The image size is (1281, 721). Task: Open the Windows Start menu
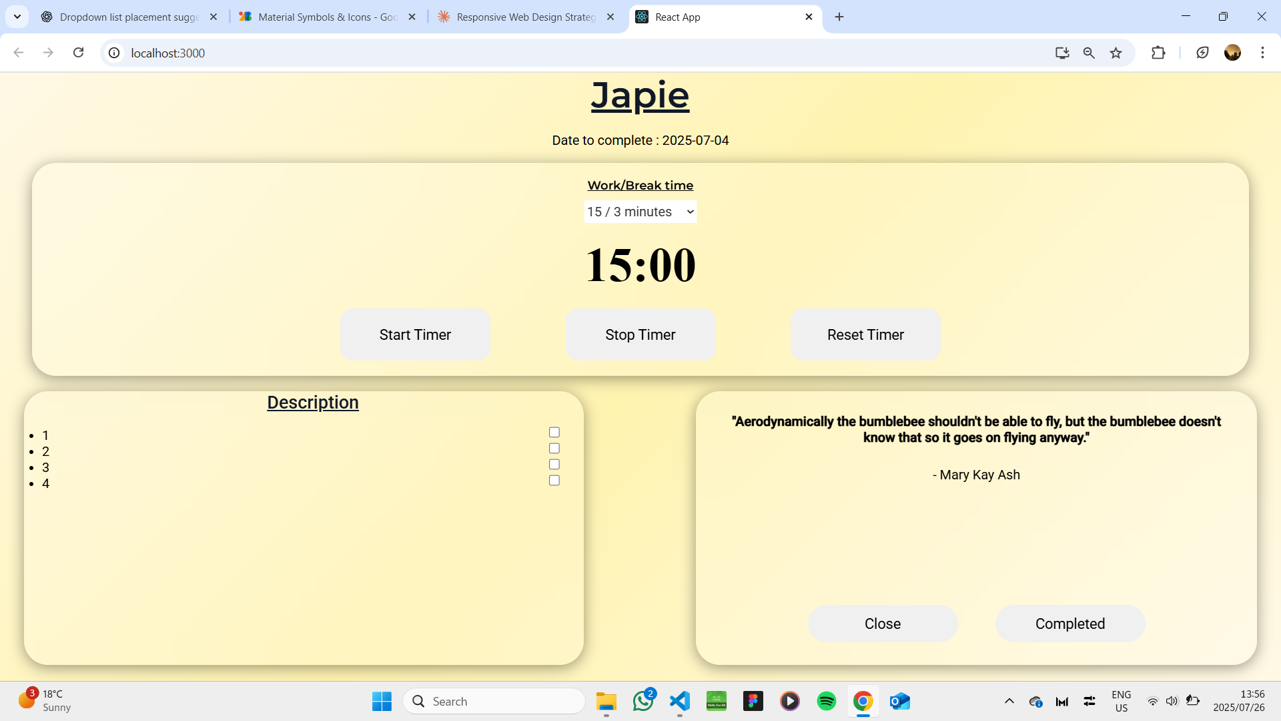(382, 701)
